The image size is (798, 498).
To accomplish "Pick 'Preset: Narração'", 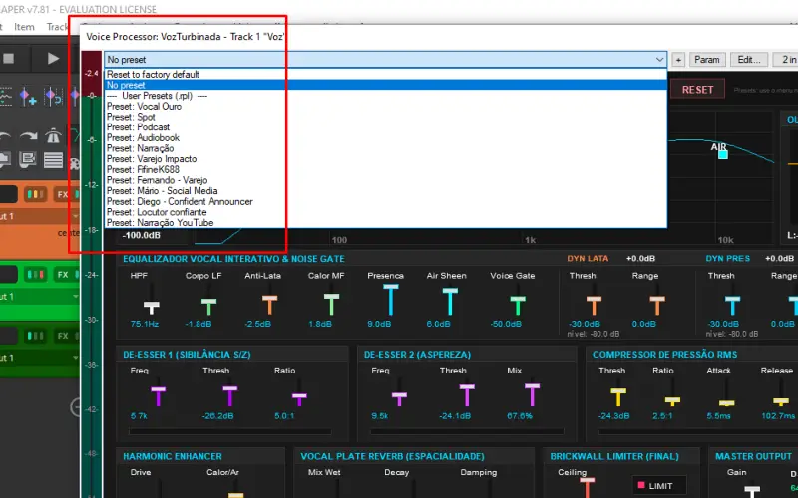I will 385,148.
